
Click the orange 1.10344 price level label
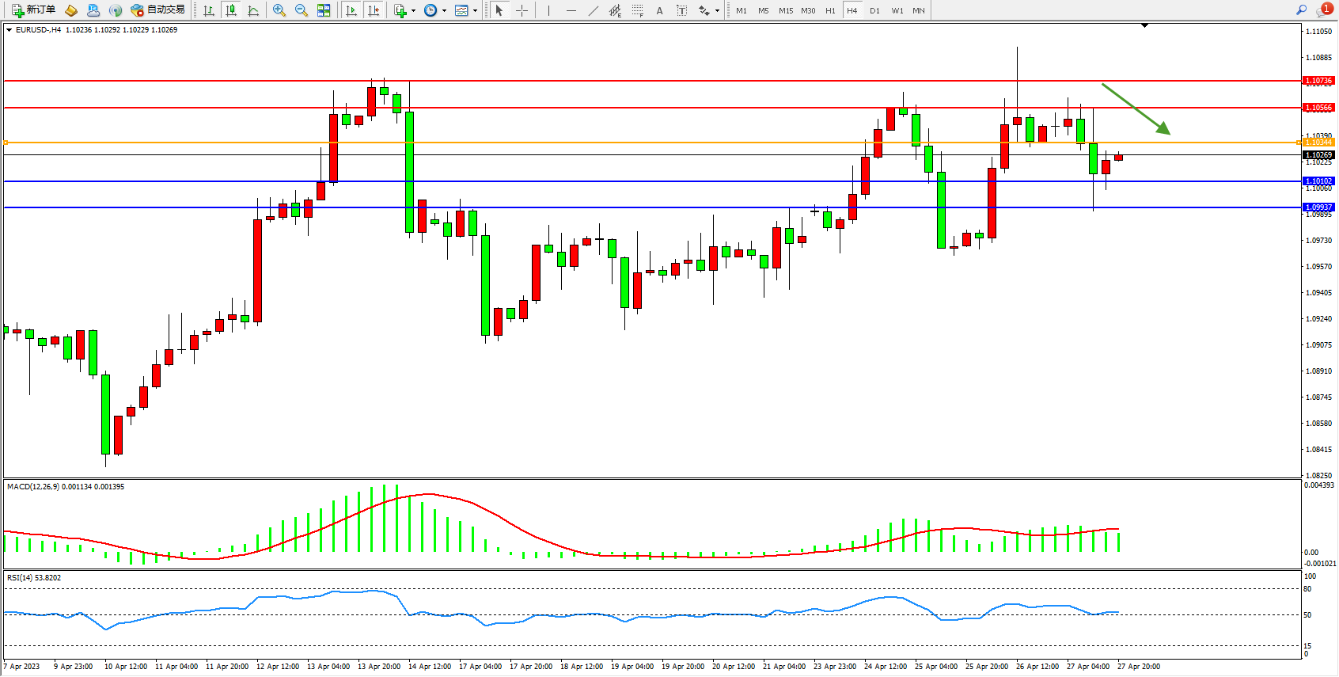pyautogui.click(x=1318, y=143)
